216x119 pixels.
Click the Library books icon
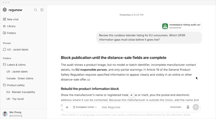coord(5,26)
